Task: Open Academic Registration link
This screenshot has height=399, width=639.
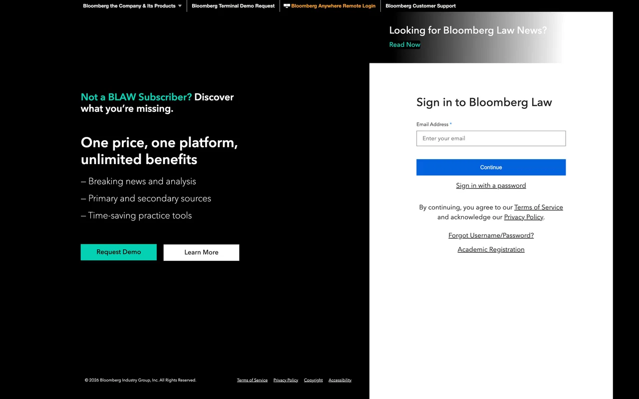Action: pyautogui.click(x=491, y=249)
